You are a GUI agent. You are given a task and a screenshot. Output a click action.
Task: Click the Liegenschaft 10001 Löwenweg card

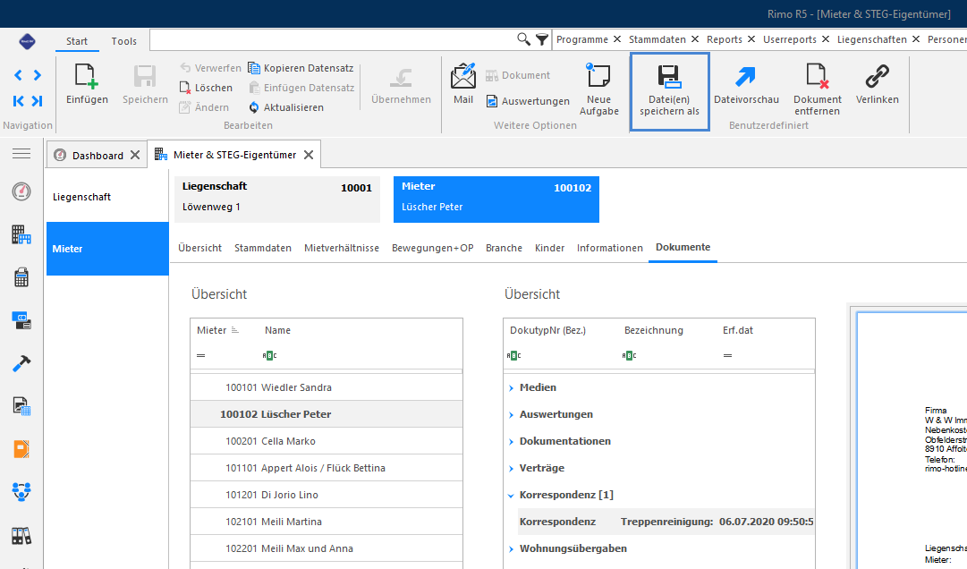tap(277, 200)
